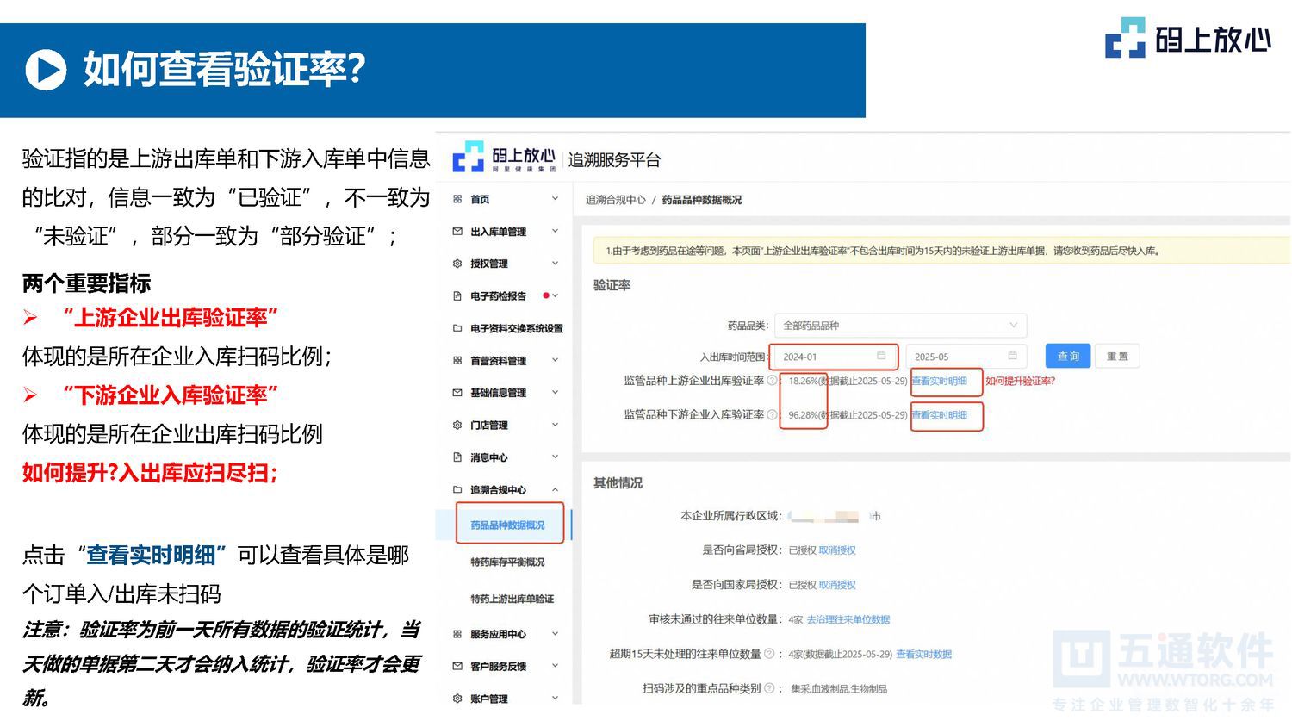Click the folder icon beside 电子资料交换系统设置
Image resolution: width=1292 pixels, height=727 pixels.
point(457,327)
